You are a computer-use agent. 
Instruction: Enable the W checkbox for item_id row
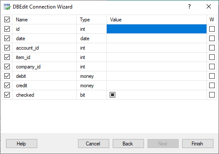pos(212,57)
